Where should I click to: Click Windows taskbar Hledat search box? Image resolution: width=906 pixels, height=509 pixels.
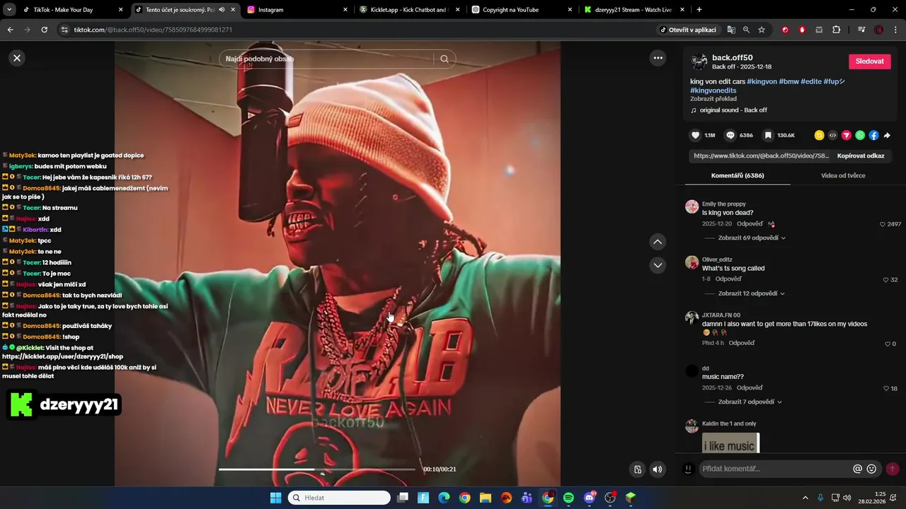340,498
